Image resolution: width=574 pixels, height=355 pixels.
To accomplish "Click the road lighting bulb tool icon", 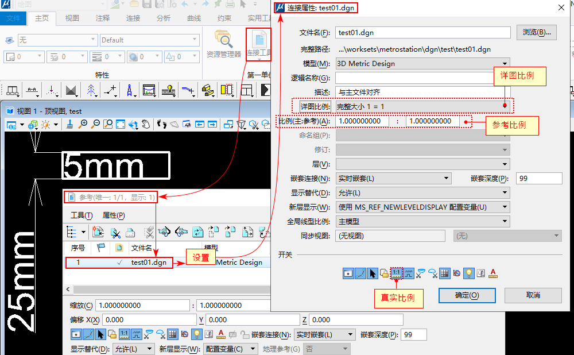I will point(169,90).
